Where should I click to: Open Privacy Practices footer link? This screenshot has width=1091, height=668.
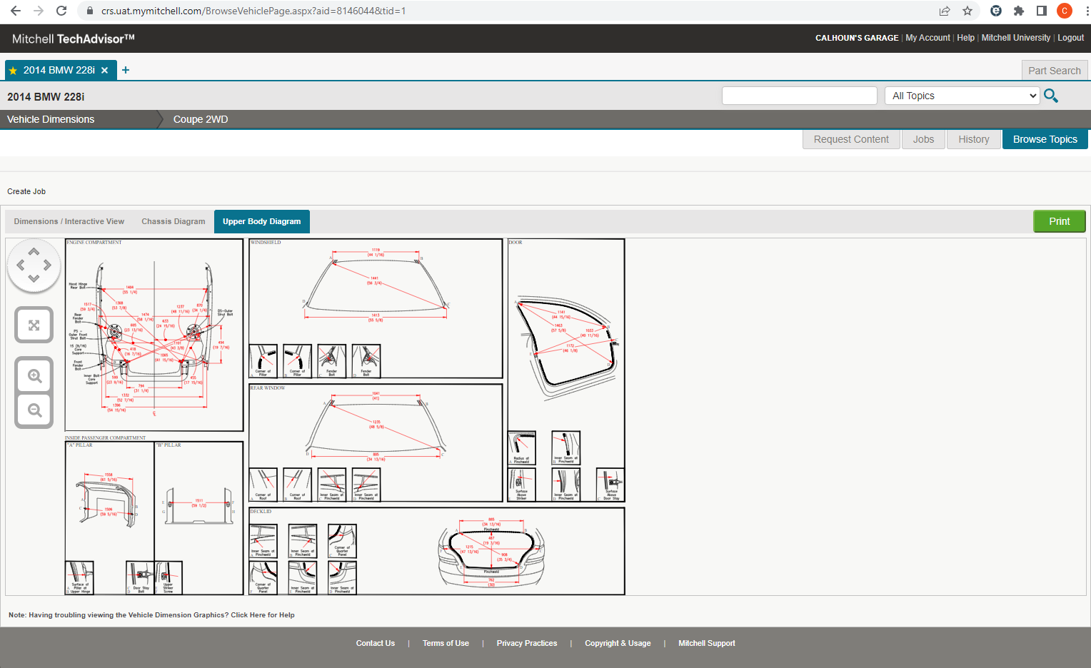click(x=527, y=643)
